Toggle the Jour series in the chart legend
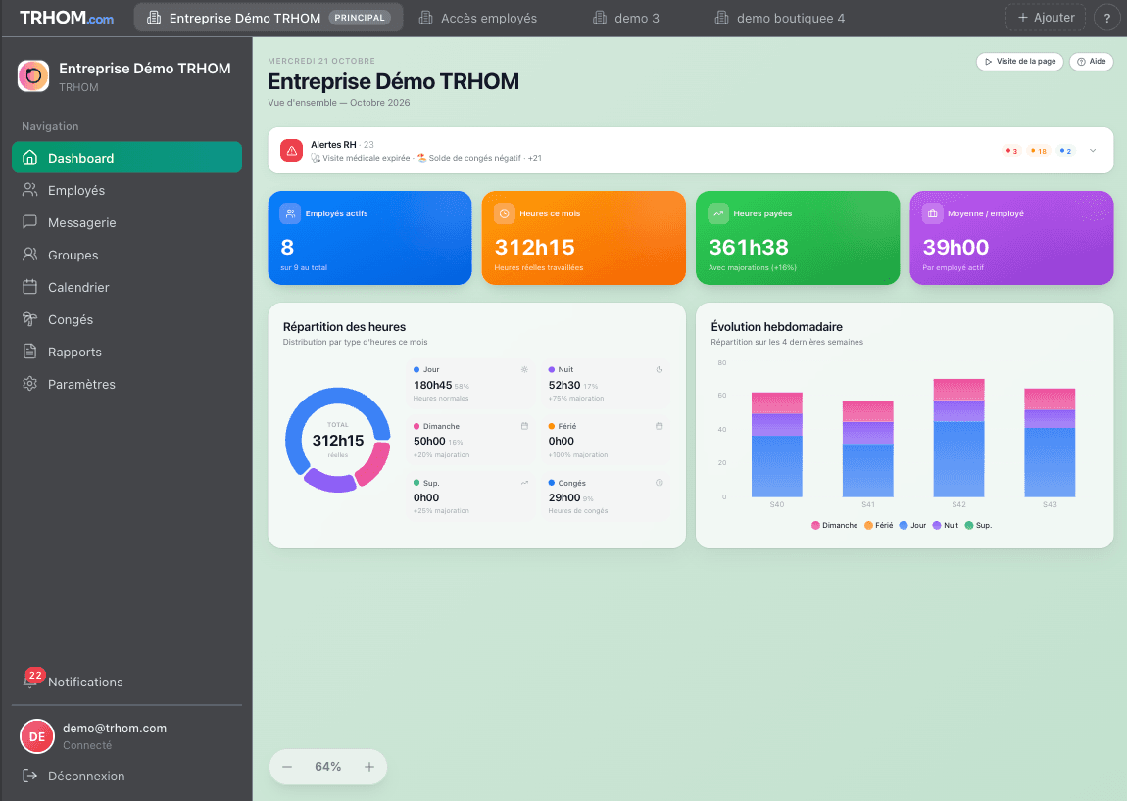The height and width of the screenshot is (801, 1127). click(912, 525)
